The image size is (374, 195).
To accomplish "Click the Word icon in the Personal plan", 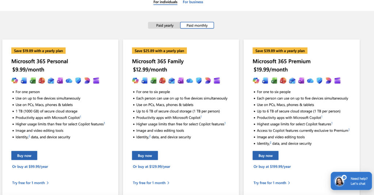I will [x=24, y=80].
